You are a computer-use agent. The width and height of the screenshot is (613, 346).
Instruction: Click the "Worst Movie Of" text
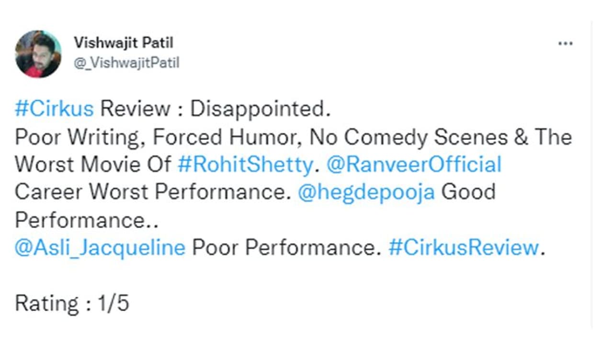tap(93, 165)
